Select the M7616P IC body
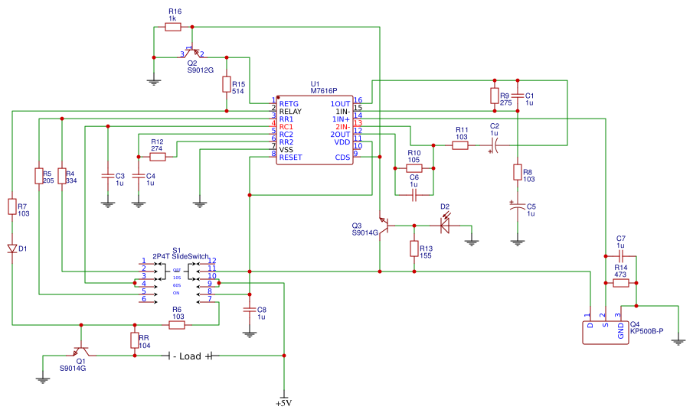The width and height of the screenshot is (693, 416). 315,130
